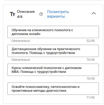Click the 71/90 character counter
Screen dimensions: 104x105
(x=91, y=98)
